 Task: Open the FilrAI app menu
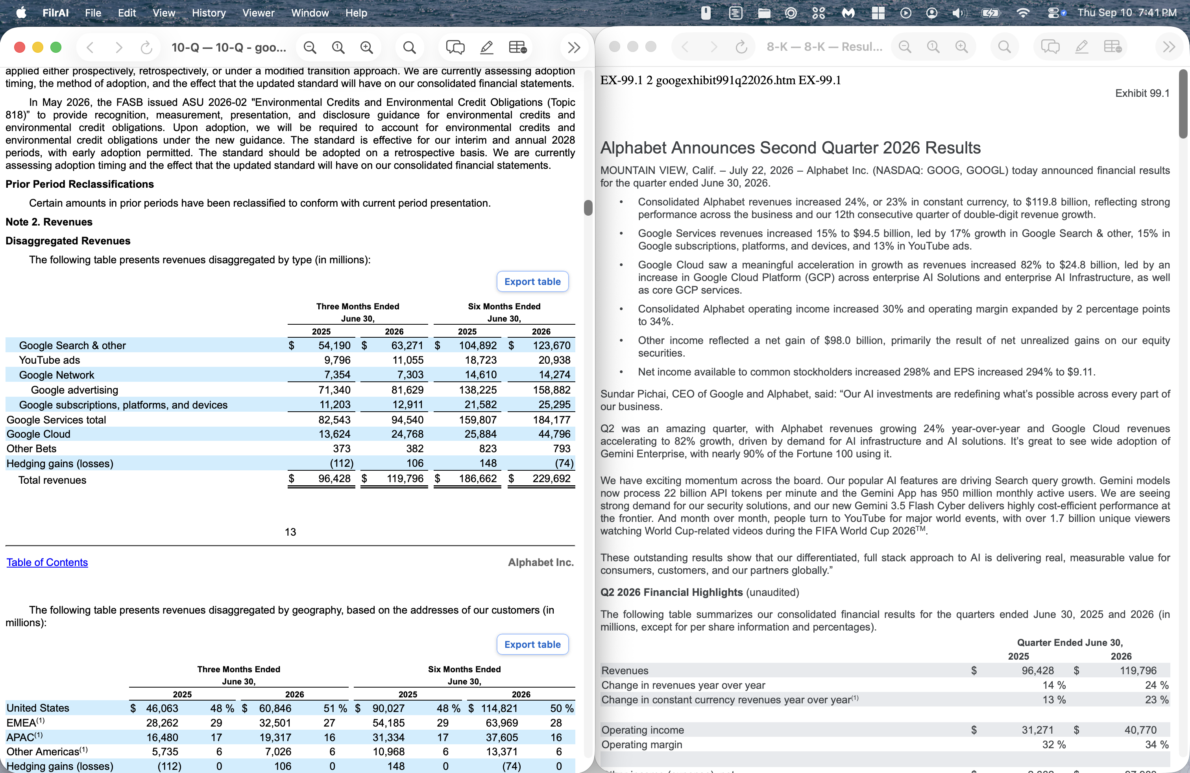point(55,13)
